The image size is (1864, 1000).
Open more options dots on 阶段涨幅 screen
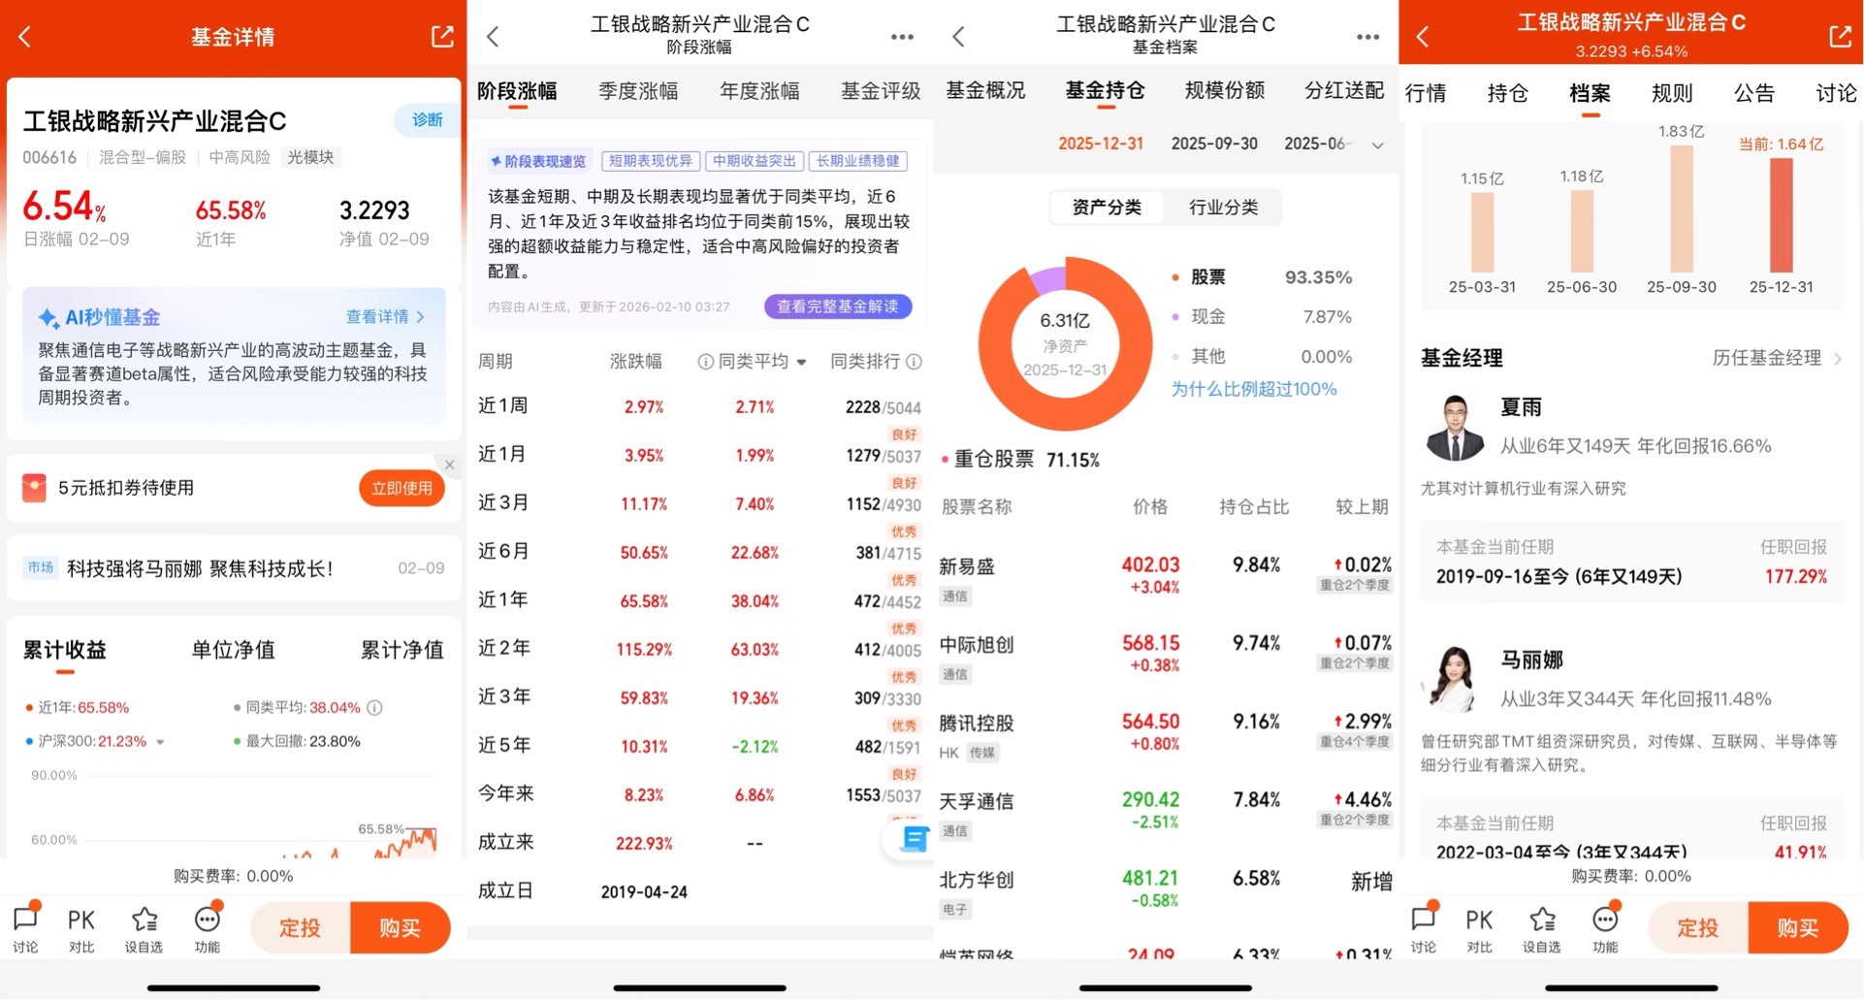(x=902, y=37)
